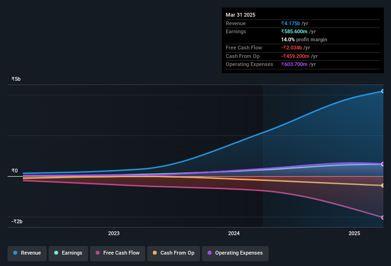
Task: Click the 2025 x-axis label
Action: [354, 233]
